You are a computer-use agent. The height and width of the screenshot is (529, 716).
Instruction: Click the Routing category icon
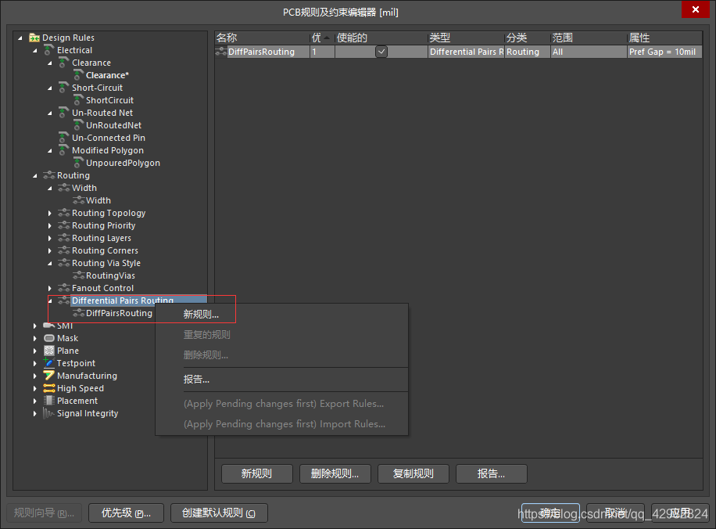[x=49, y=175]
